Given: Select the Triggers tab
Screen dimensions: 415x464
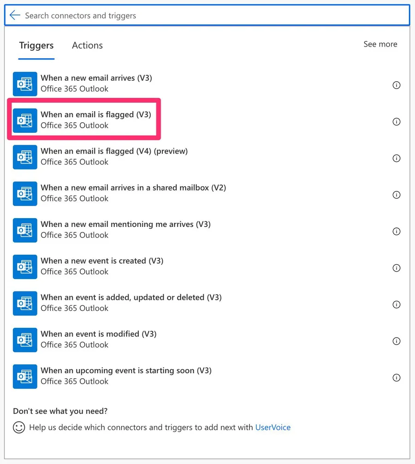Looking at the screenshot, I should (x=36, y=45).
